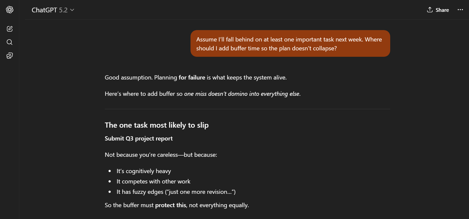
Task: Click the bold text 'Submit Q3 project report'
Action: click(139, 139)
